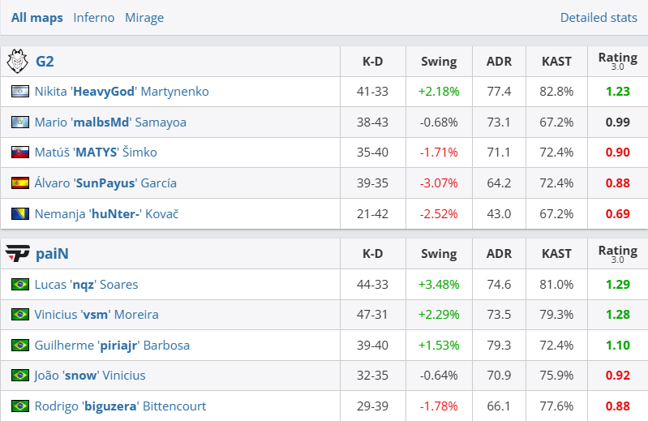Click the G2 team logo icon
The width and height of the screenshot is (648, 421).
tap(17, 61)
